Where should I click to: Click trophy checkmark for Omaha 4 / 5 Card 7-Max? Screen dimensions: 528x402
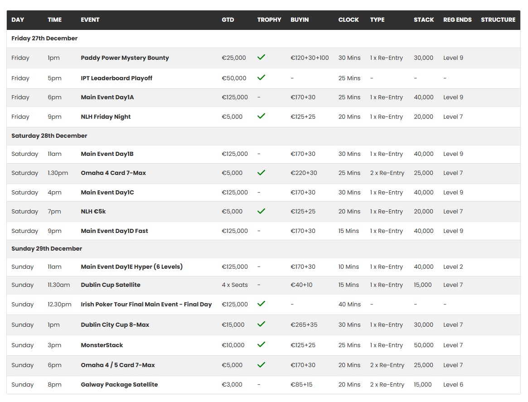point(261,365)
